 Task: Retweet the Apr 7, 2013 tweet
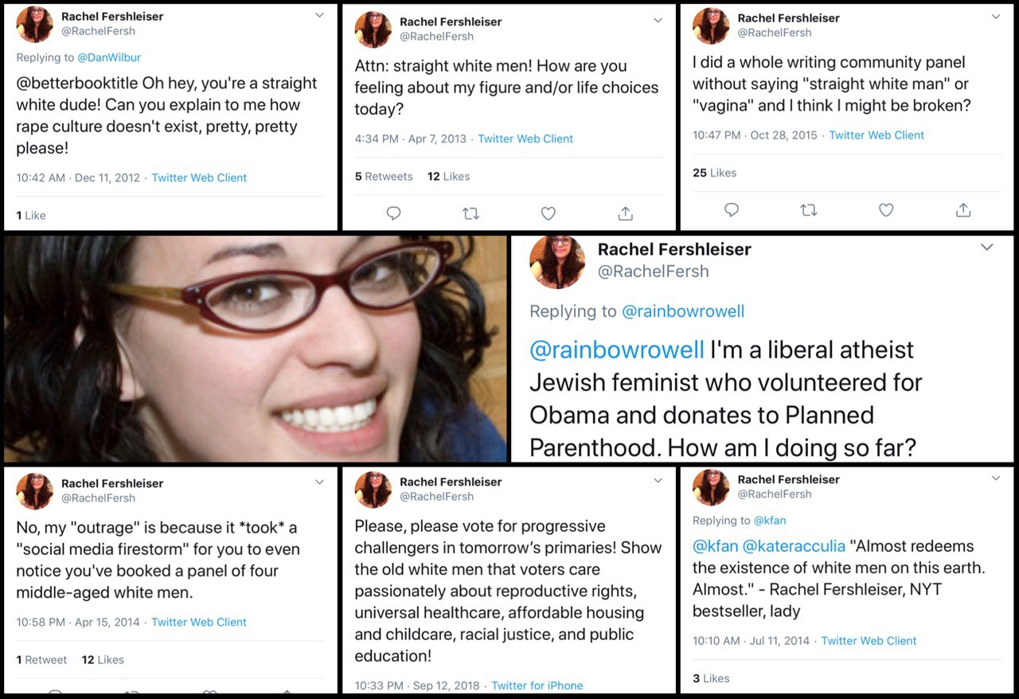470,213
